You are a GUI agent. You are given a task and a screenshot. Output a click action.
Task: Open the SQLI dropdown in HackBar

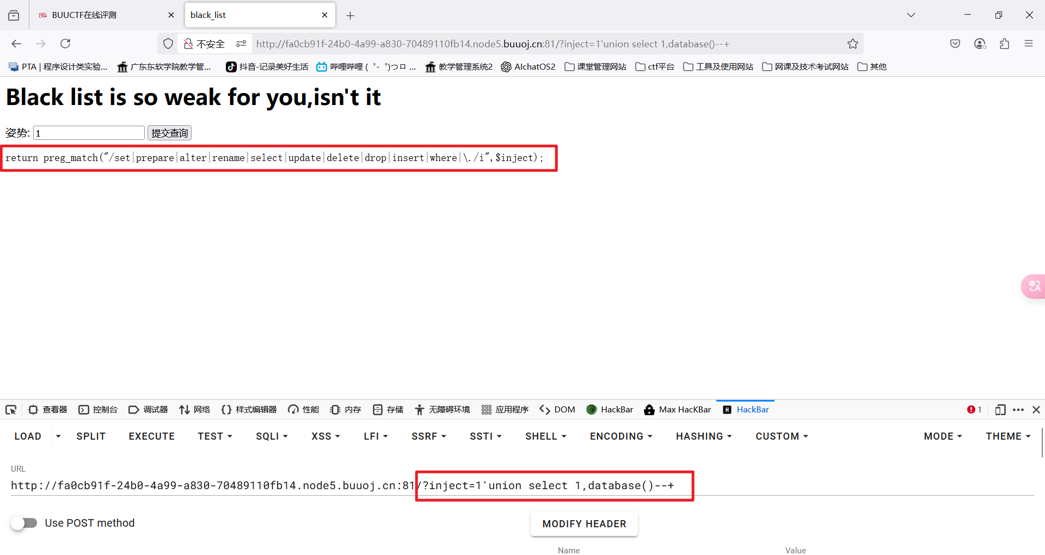point(271,436)
